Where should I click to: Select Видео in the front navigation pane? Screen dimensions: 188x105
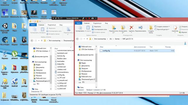(82, 63)
